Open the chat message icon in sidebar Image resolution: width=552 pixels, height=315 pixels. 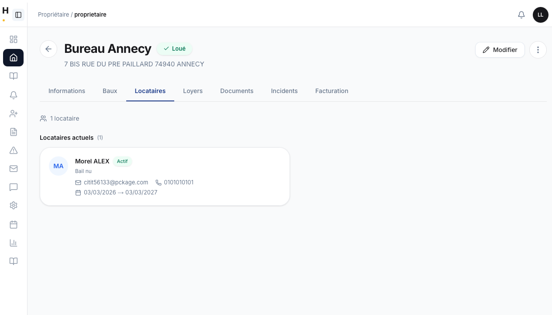click(x=14, y=187)
